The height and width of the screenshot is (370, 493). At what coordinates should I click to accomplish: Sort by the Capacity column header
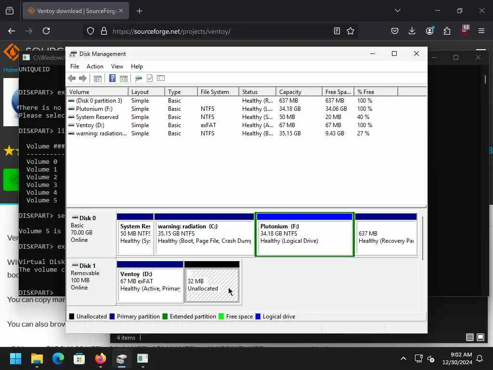[299, 92]
